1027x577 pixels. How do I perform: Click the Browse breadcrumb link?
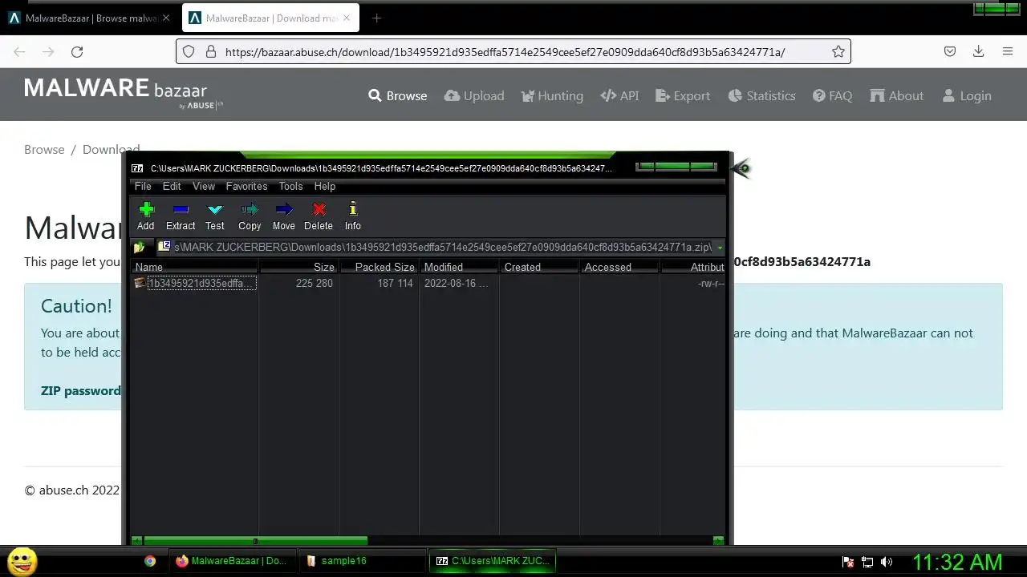[x=44, y=149]
